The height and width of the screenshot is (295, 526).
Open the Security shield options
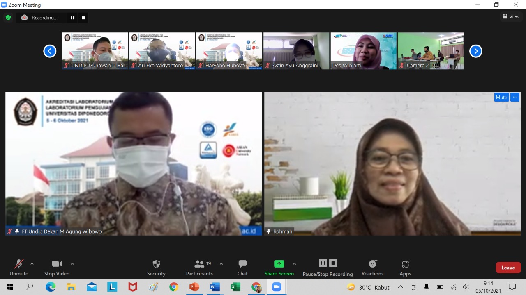pos(156,267)
